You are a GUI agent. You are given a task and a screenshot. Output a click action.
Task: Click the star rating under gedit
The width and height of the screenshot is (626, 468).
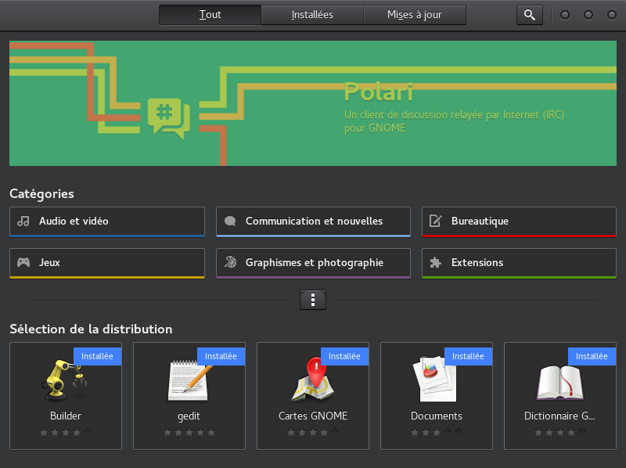point(189,432)
